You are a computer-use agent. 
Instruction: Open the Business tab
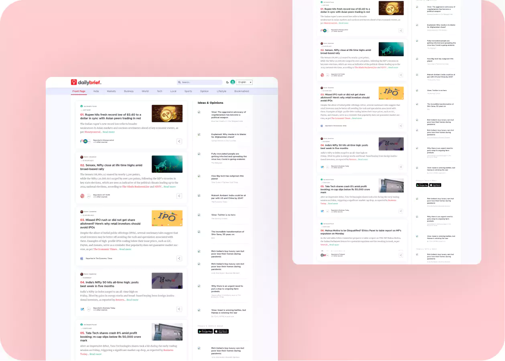(129, 91)
